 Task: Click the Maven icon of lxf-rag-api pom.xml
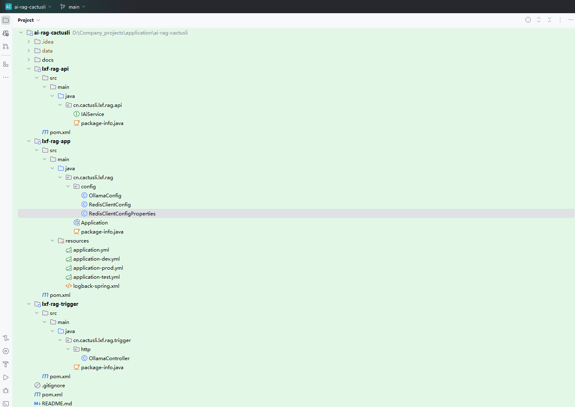coord(45,132)
